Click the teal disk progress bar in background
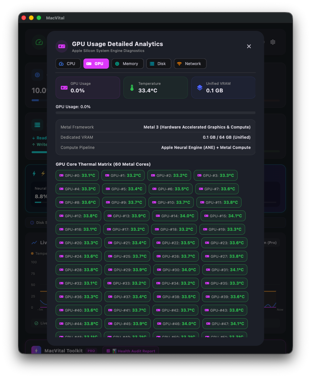This screenshot has width=311, height=378. point(39,152)
